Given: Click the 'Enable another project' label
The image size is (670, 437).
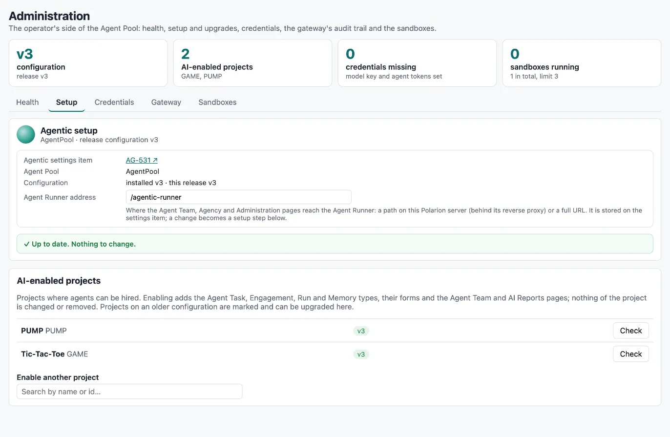Looking at the screenshot, I should point(58,377).
